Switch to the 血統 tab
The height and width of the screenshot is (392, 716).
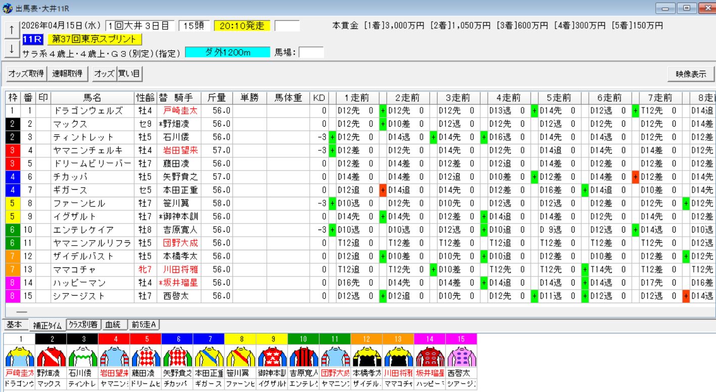click(114, 325)
